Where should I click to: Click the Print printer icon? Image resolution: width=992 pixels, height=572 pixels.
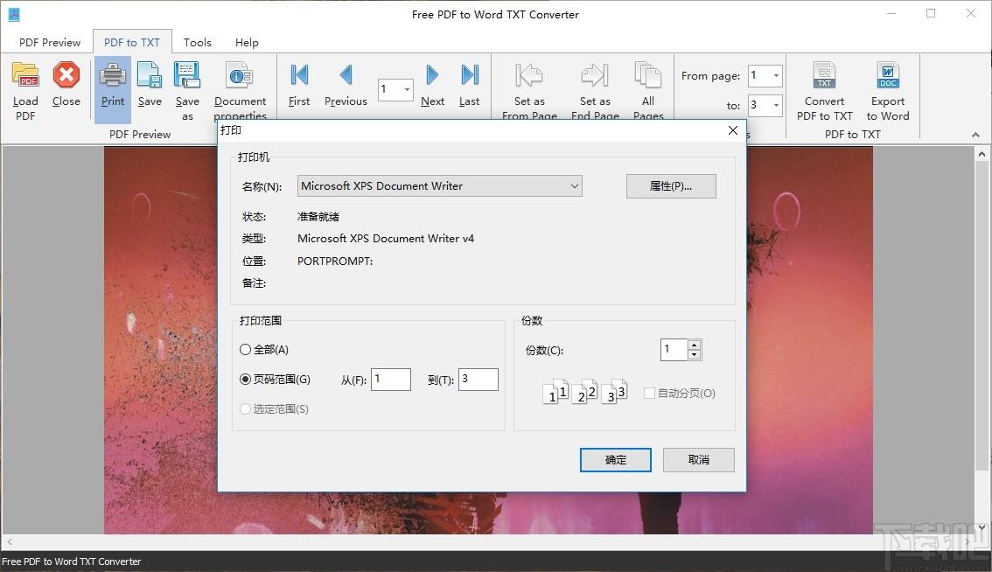[113, 75]
